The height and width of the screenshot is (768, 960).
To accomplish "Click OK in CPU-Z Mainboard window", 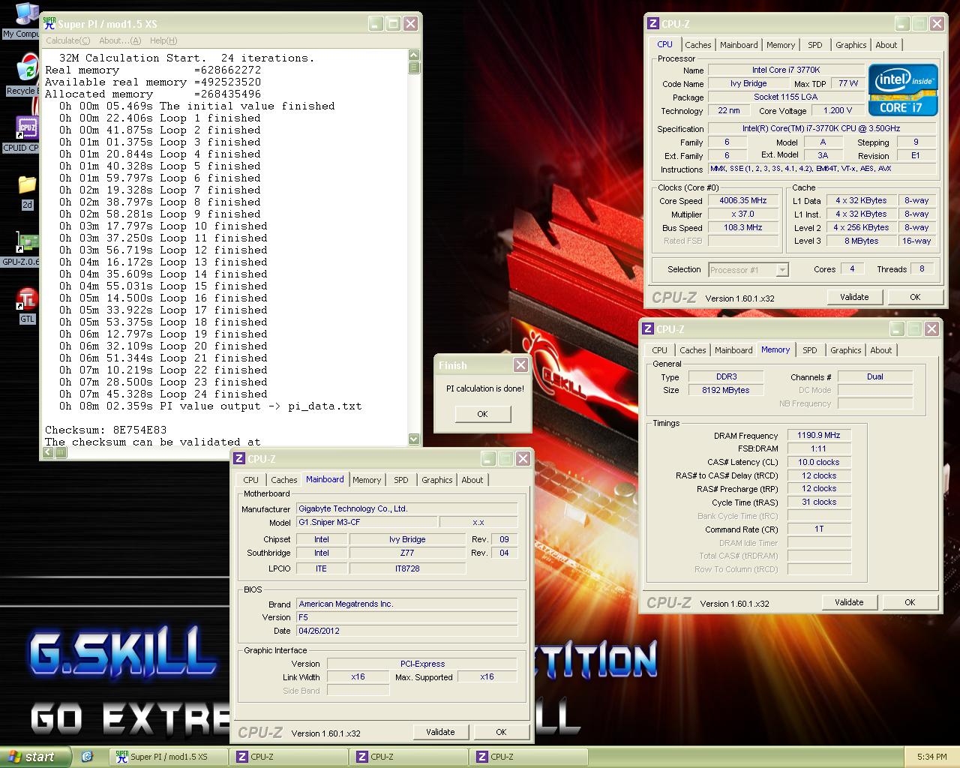I will 501,732.
